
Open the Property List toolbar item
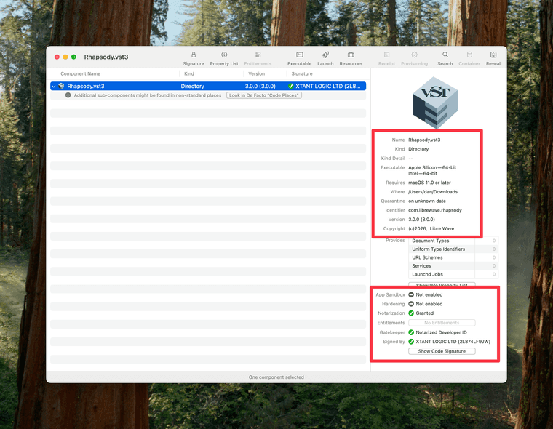tap(224, 58)
